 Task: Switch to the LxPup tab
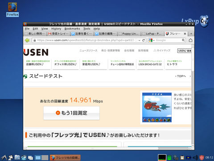[x=152, y=34]
